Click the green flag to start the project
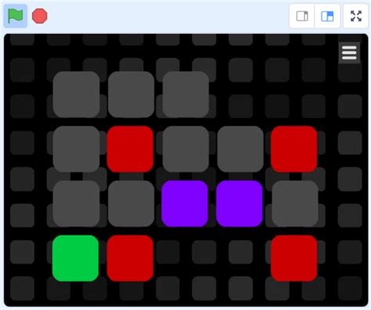 pyautogui.click(x=16, y=16)
